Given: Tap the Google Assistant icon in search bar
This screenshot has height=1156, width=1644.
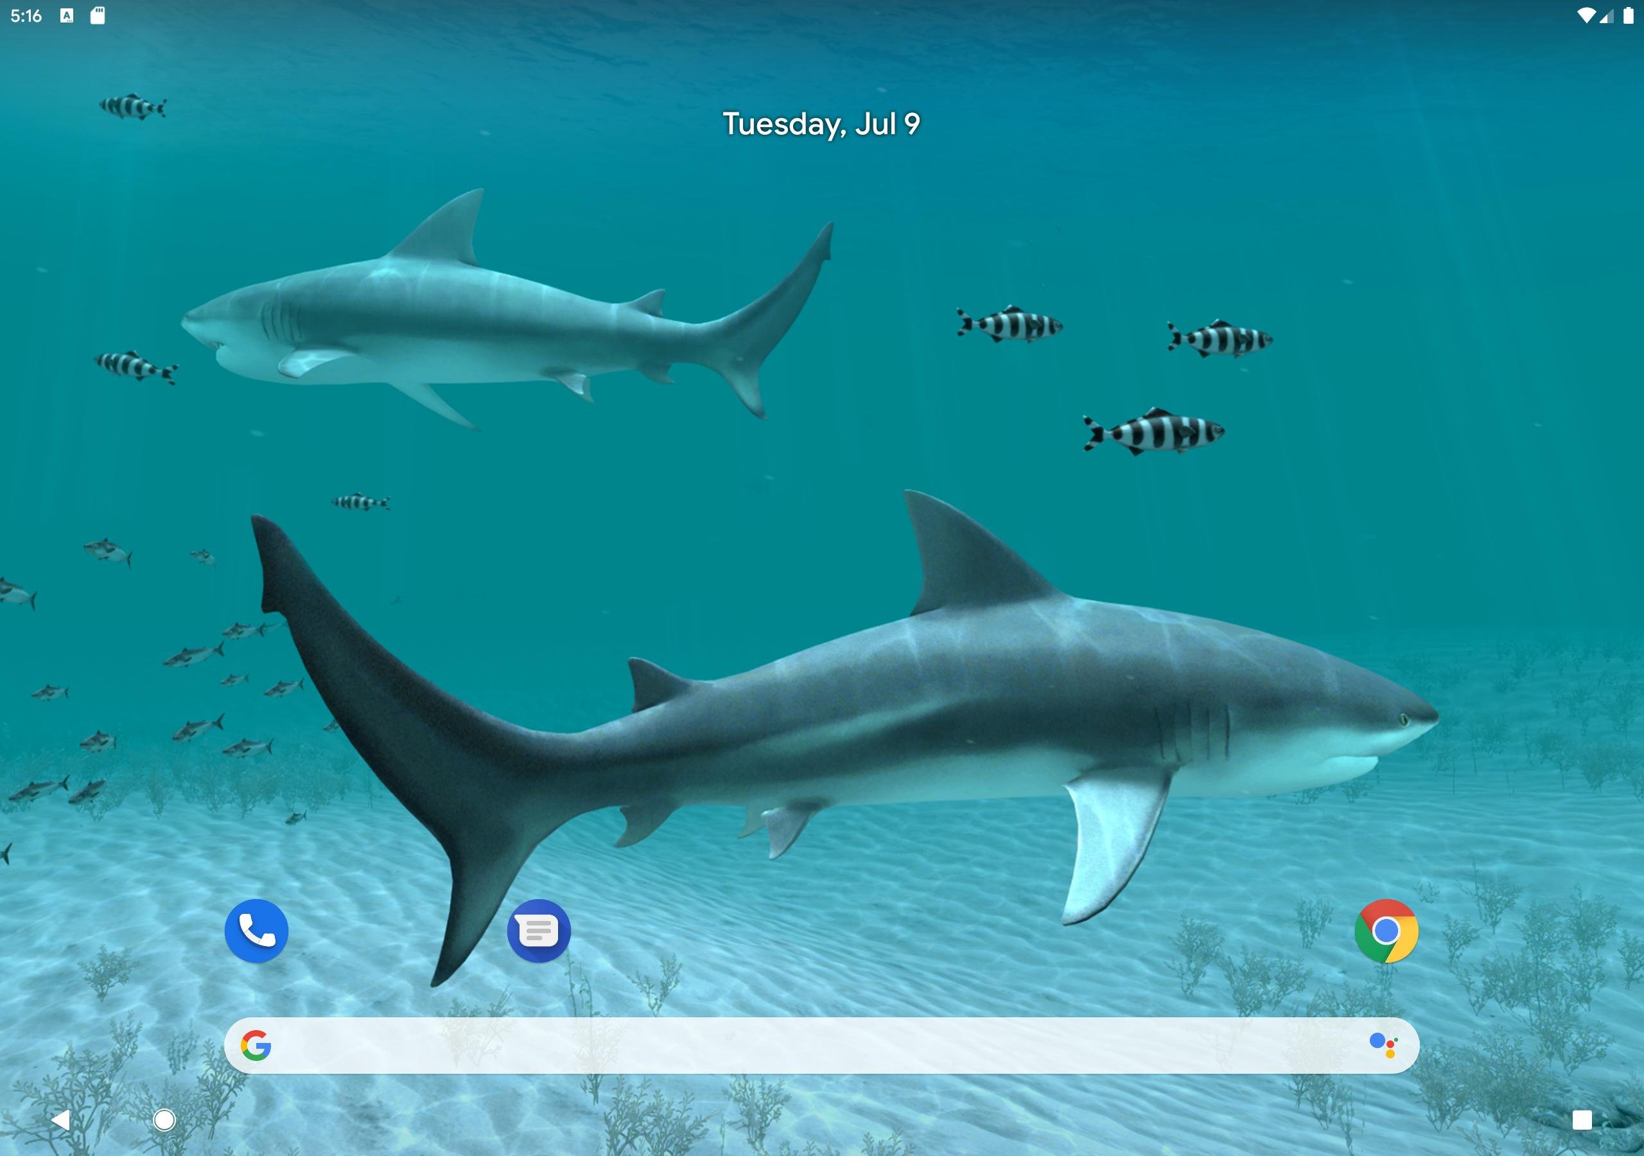Looking at the screenshot, I should pyautogui.click(x=1383, y=1045).
